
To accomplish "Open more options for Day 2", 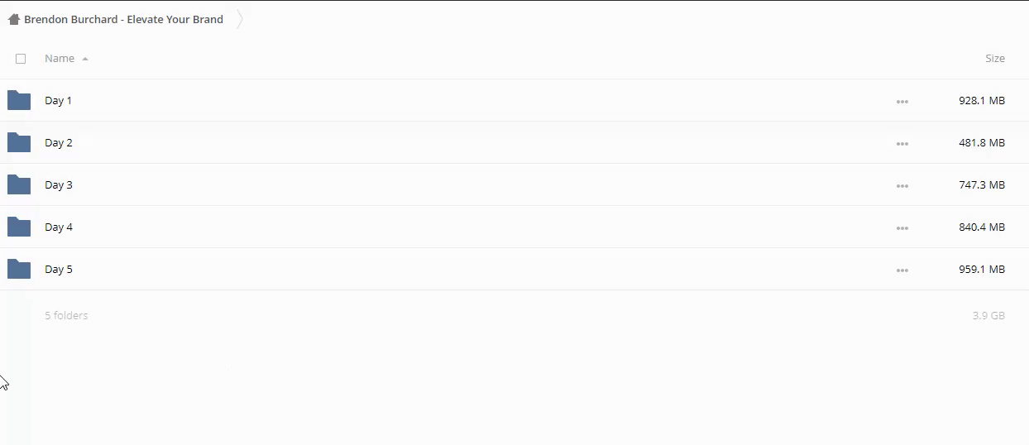I will point(902,144).
